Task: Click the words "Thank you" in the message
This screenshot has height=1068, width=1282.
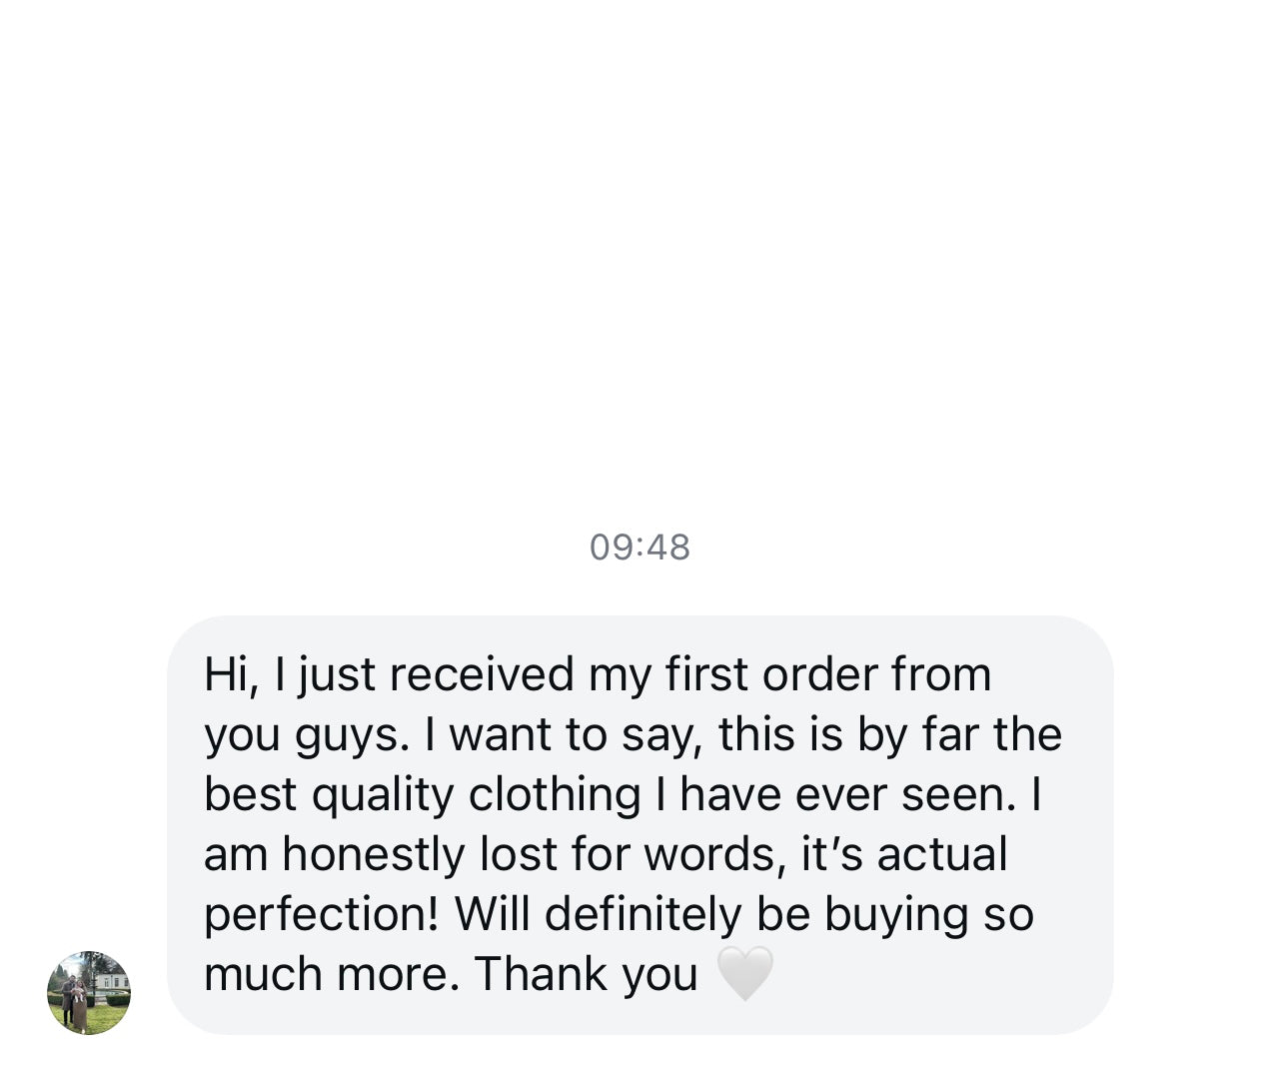Action: coord(586,974)
